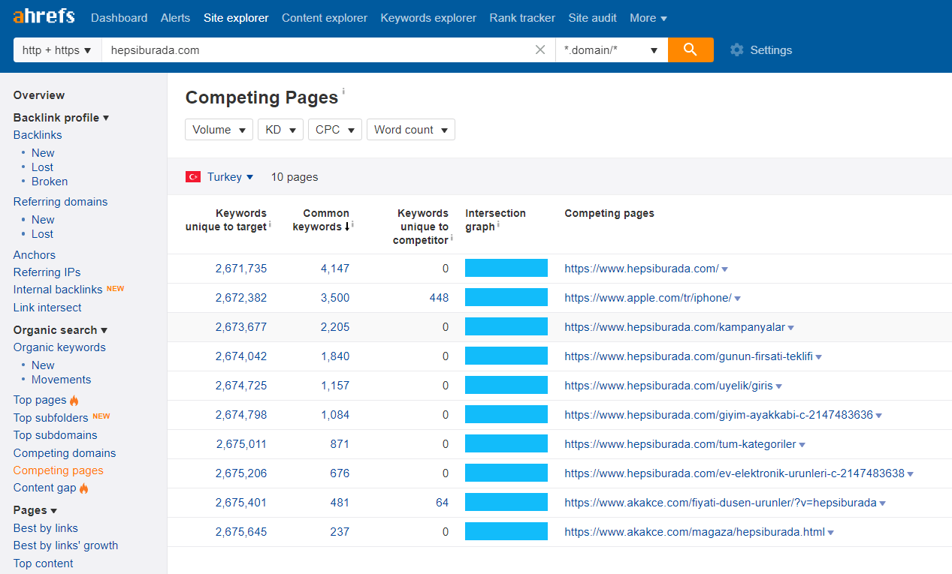Open Broken backlinks in the sidebar
The image size is (952, 574).
(50, 182)
